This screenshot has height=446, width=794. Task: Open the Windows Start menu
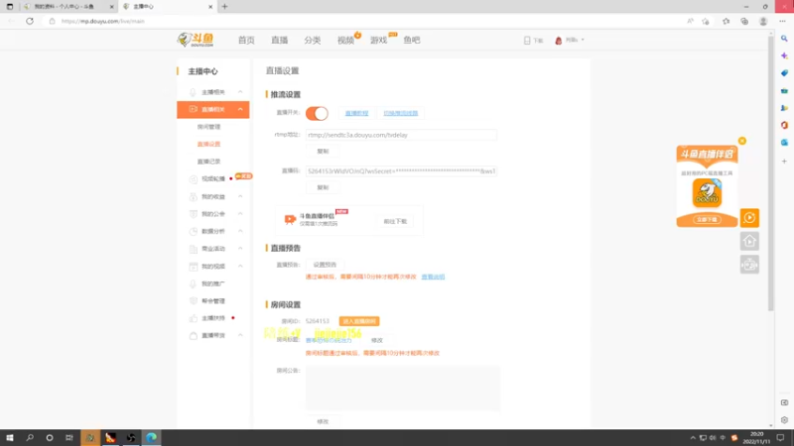click(x=10, y=438)
